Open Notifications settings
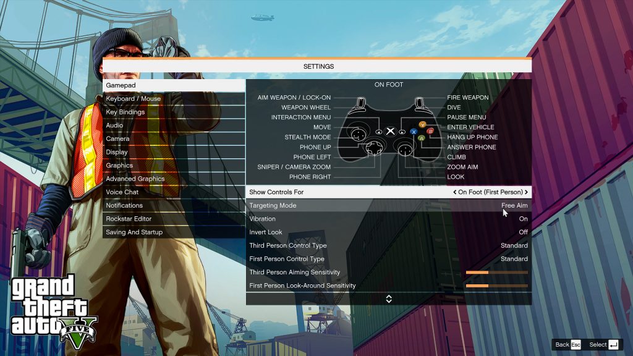The height and width of the screenshot is (356, 633). point(174,205)
